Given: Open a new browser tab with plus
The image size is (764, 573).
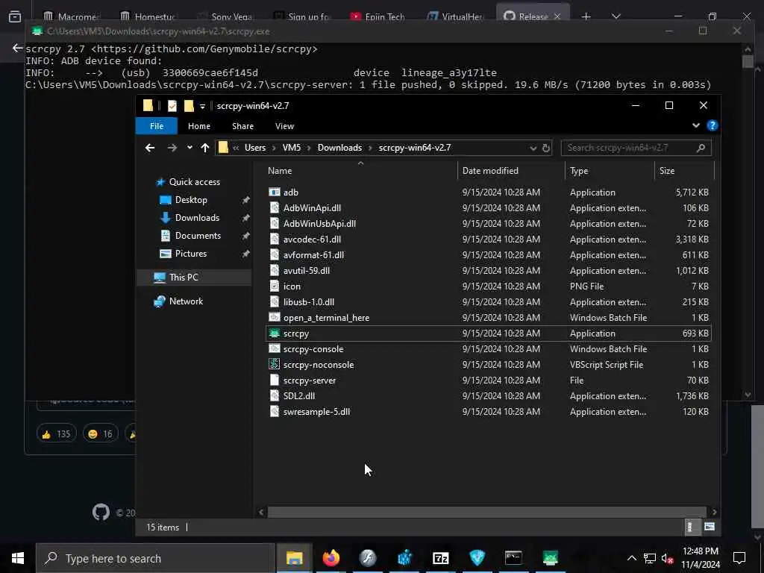Looking at the screenshot, I should 586,16.
